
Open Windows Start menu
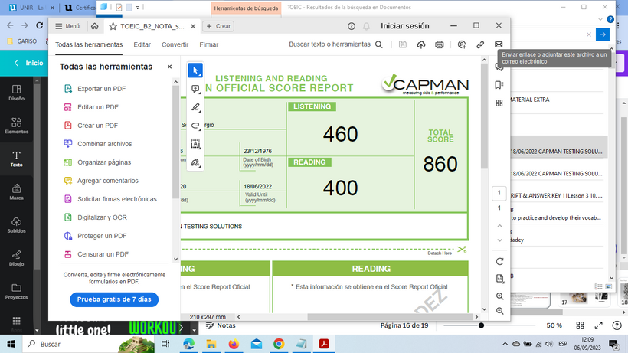click(x=11, y=344)
